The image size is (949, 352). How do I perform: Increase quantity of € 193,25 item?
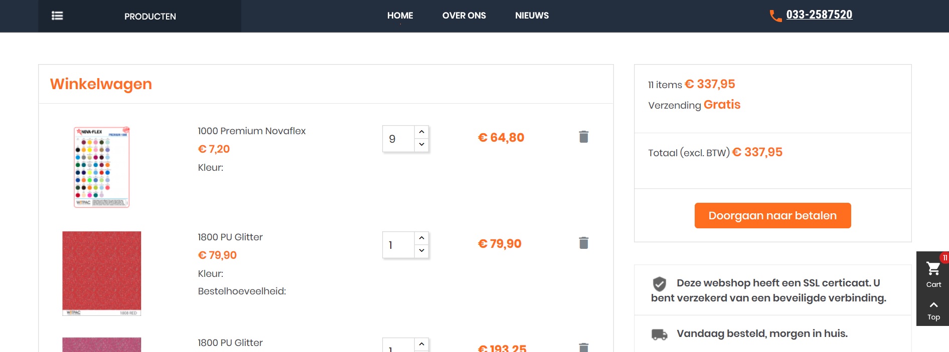[421, 344]
